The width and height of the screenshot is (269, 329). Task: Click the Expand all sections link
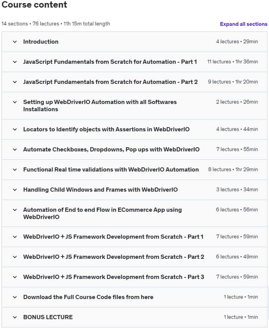243,24
